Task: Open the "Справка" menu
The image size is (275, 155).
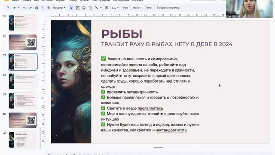Action: (x=137, y=1)
